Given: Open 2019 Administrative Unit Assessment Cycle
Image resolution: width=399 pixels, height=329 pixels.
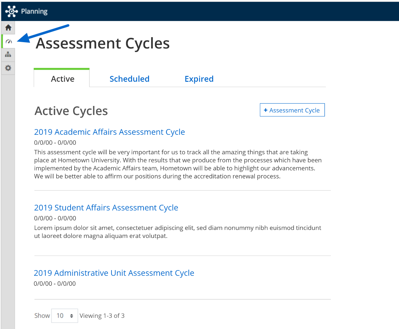Looking at the screenshot, I should pyautogui.click(x=114, y=273).
